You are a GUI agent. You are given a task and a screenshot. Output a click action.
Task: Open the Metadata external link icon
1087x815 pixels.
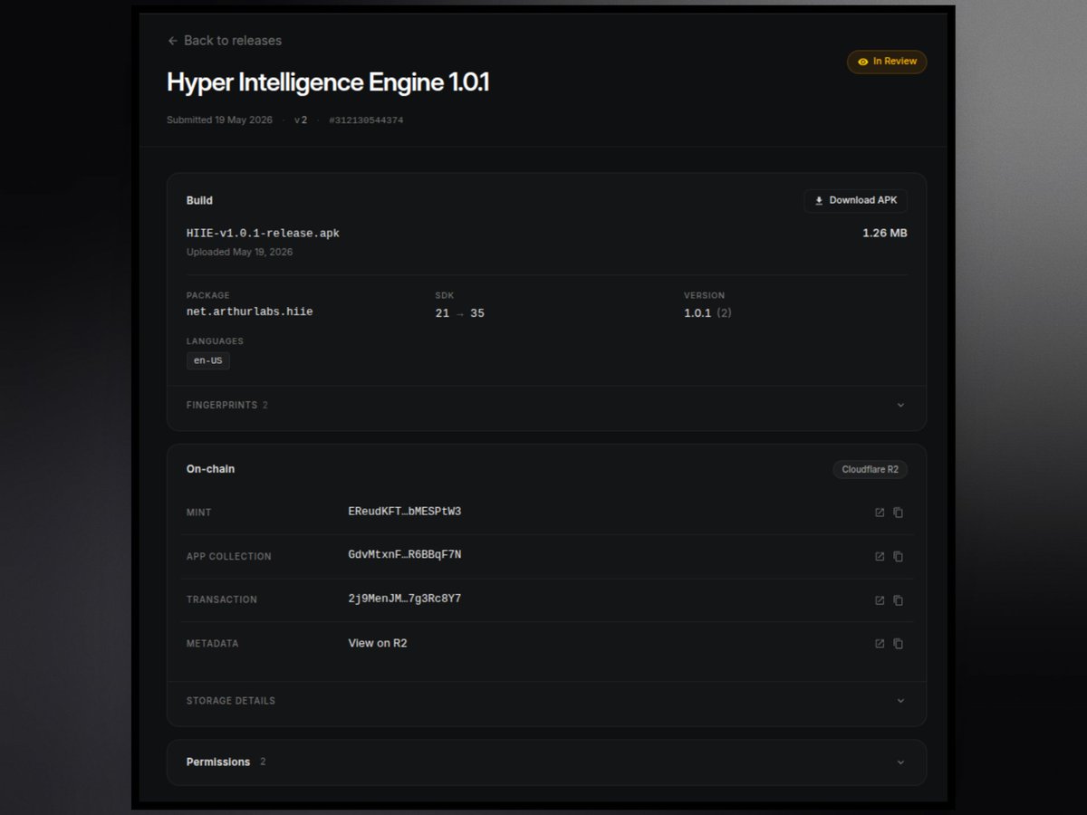880,644
